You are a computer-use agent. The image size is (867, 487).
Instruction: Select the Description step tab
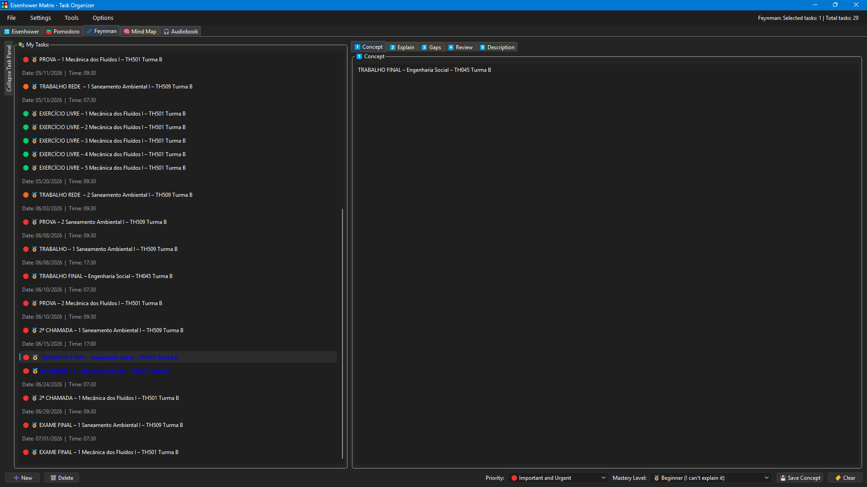point(497,47)
